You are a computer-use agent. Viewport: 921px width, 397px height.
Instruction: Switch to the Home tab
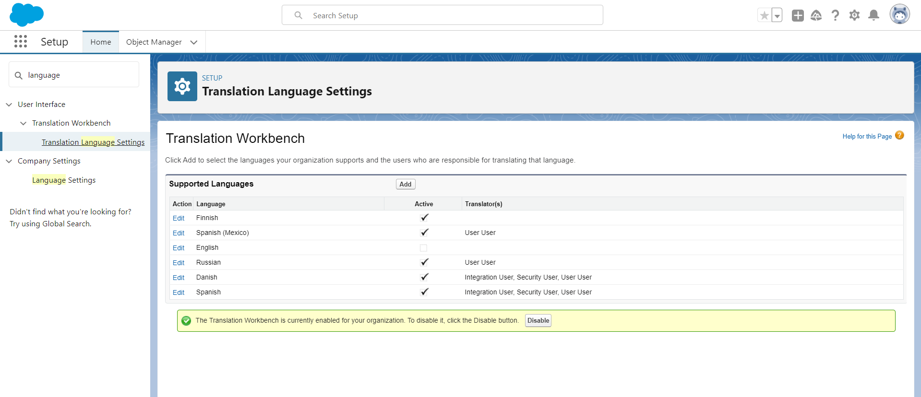(101, 42)
